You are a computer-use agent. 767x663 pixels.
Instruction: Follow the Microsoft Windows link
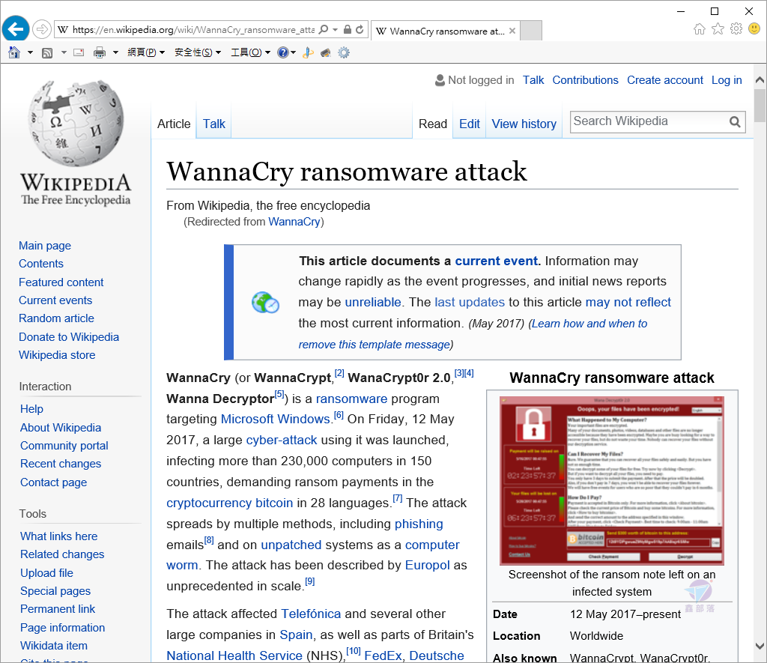[276, 420]
